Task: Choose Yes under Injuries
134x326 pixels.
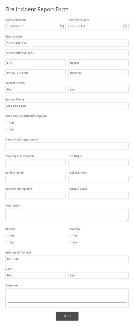Action: click(x=7, y=236)
